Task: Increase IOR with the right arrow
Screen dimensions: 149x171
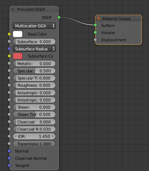Action: click(53, 136)
